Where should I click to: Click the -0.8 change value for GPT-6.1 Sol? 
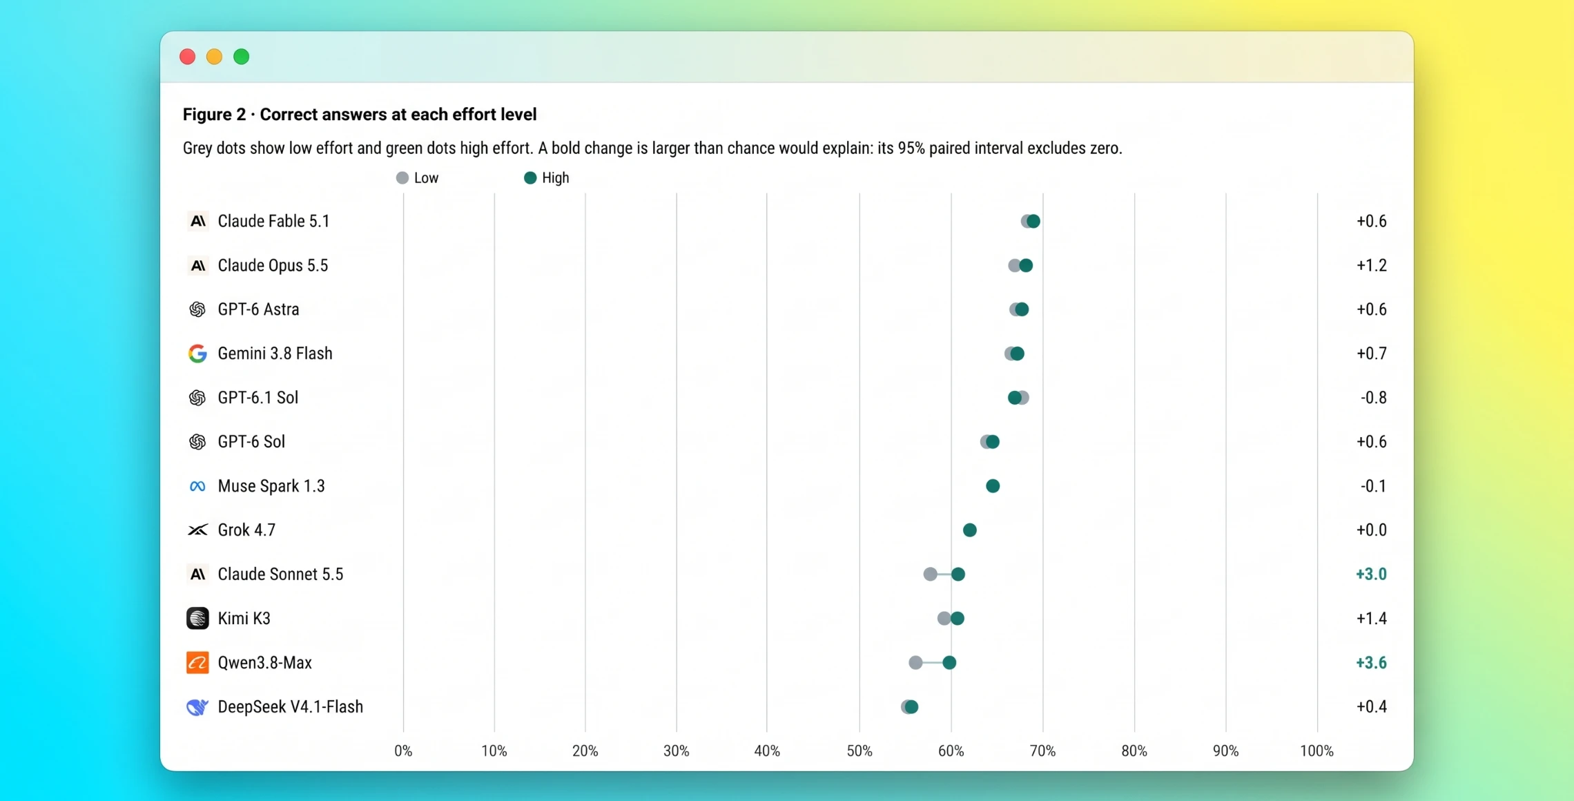click(x=1373, y=398)
